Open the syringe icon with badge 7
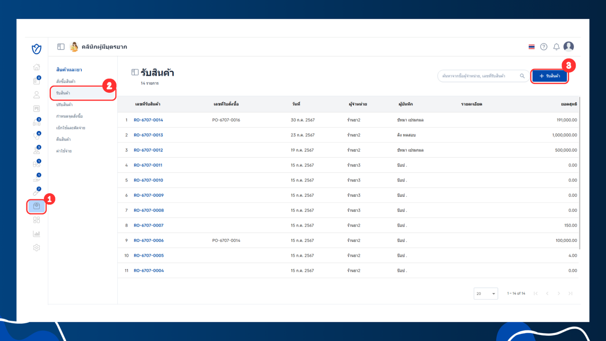Screen dimensions: 606x341 coord(36,192)
